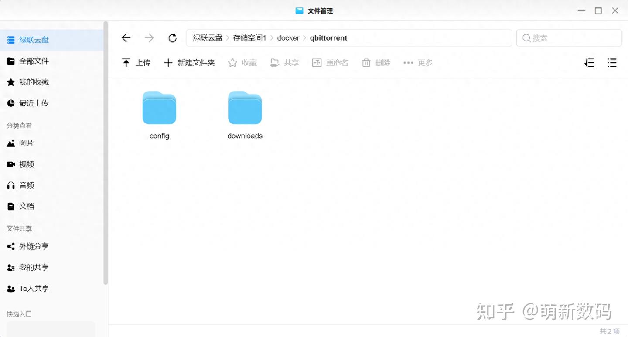The width and height of the screenshot is (628, 337).
Task: Open the 视频 category in sidebar
Action: click(26, 164)
